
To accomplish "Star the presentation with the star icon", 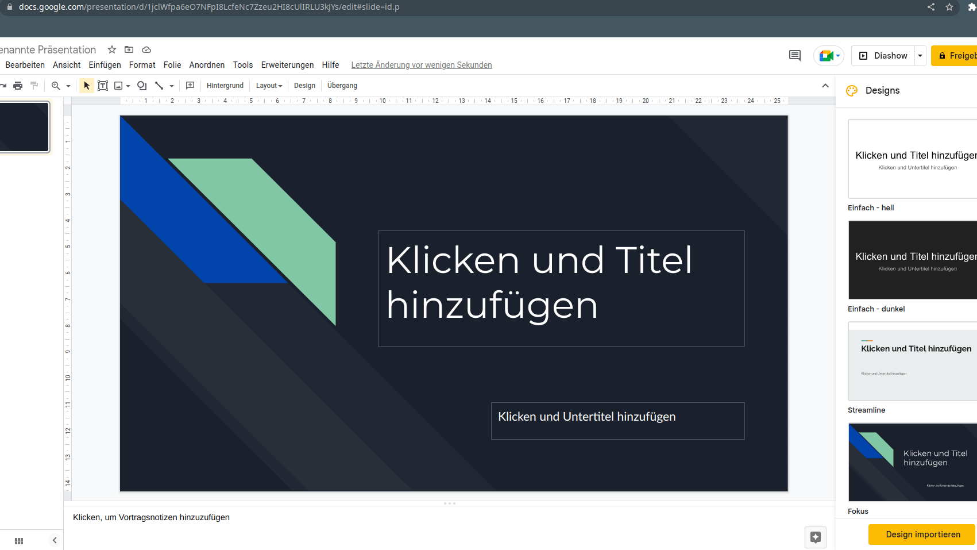I will tap(112, 49).
